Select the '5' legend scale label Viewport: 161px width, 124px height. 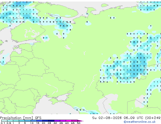25,123
